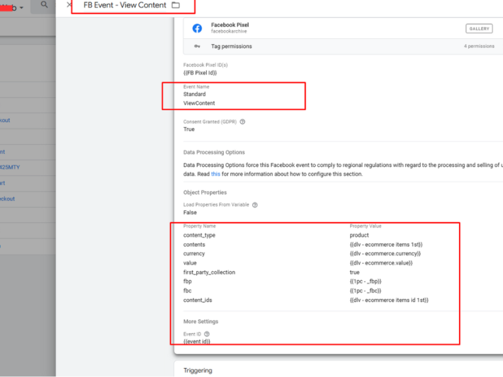Click the GALLERY badge
This screenshot has width=503, height=377.
tap(479, 28)
